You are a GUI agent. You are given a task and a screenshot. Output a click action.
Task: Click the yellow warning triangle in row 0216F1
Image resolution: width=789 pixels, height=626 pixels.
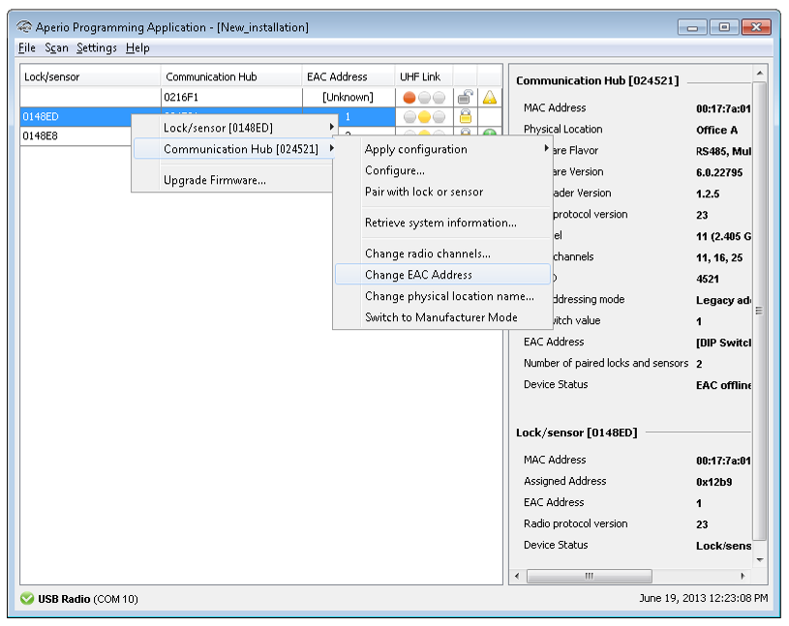pyautogui.click(x=490, y=97)
